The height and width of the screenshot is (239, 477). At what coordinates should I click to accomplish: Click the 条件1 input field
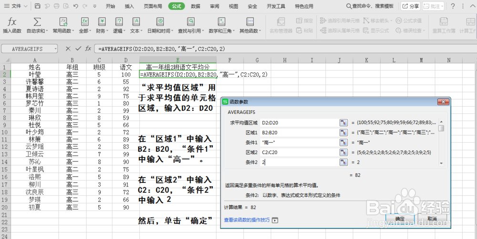point(299,142)
